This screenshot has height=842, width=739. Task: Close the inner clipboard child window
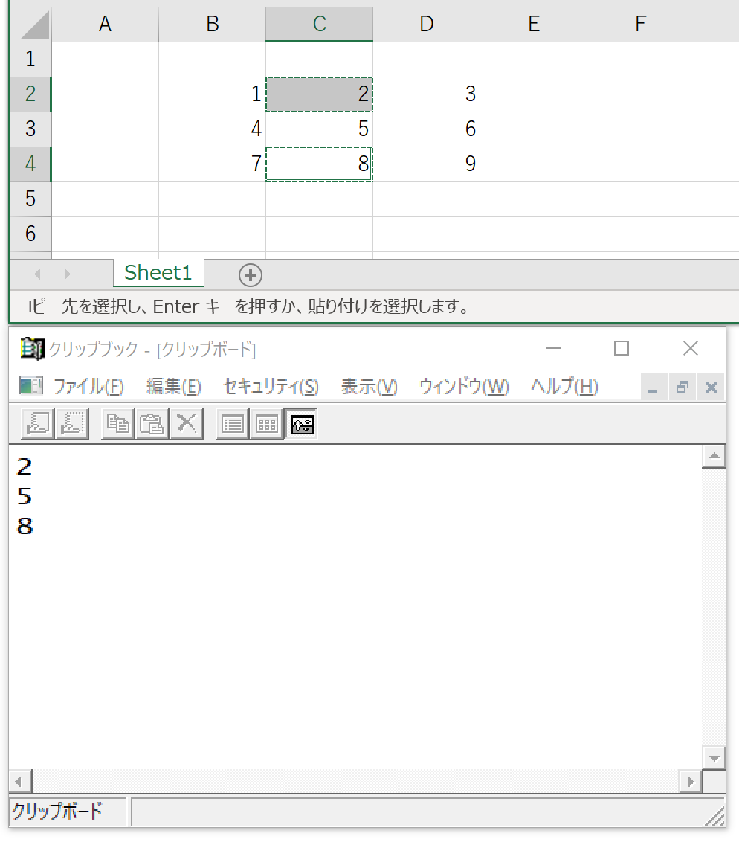711,388
